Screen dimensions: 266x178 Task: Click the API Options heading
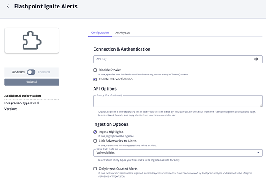pyautogui.click(x=105, y=89)
